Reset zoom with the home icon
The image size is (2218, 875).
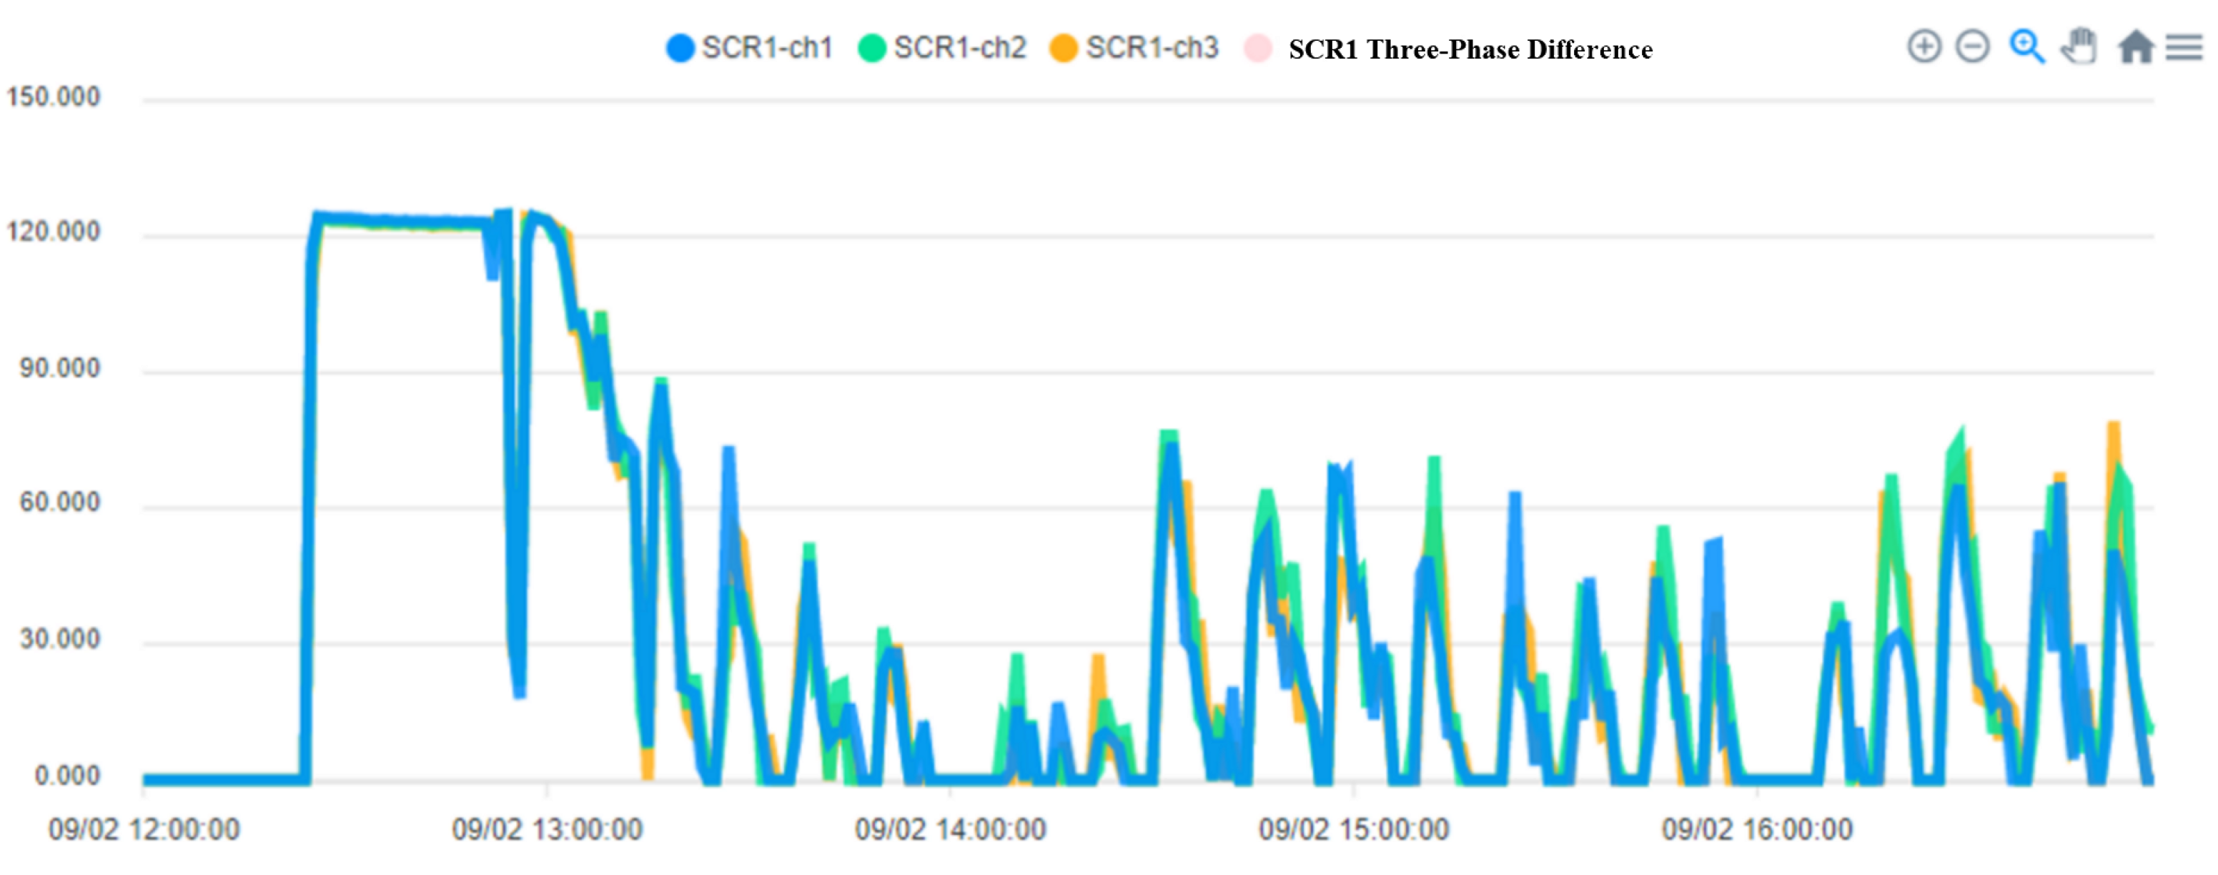click(2135, 46)
